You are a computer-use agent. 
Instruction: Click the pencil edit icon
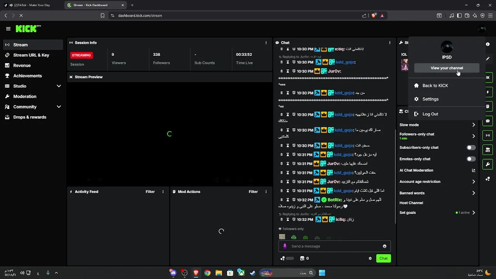[x=487, y=59]
